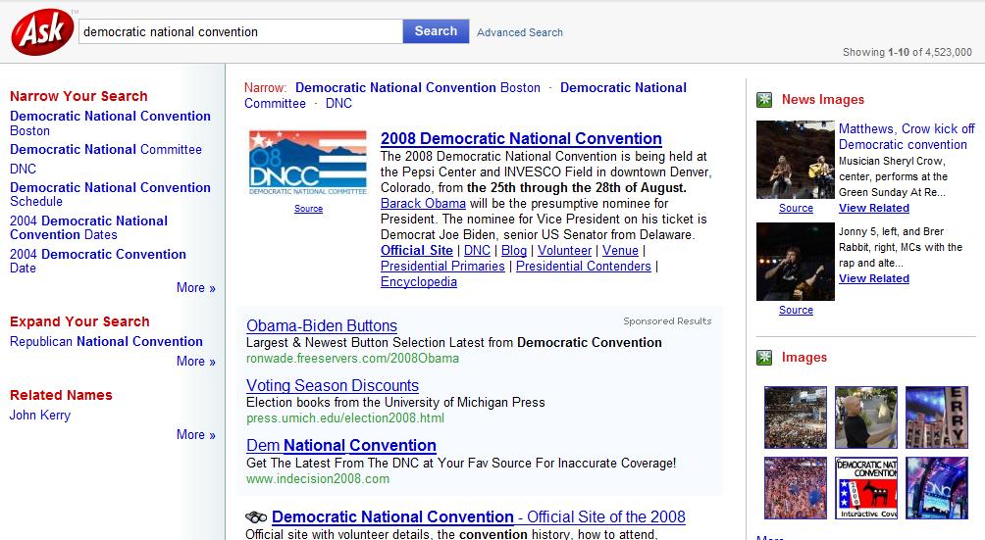Select John Kerry under Related Names
The image size is (985, 540).
40,416
